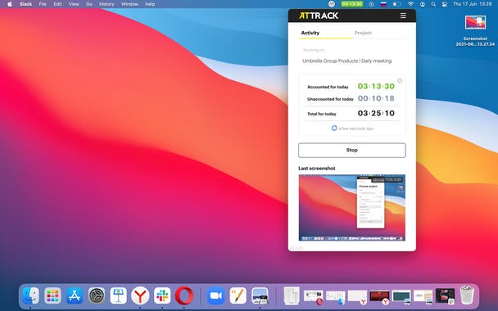
Task: Open Opera browser from the dock
Action: (184, 295)
